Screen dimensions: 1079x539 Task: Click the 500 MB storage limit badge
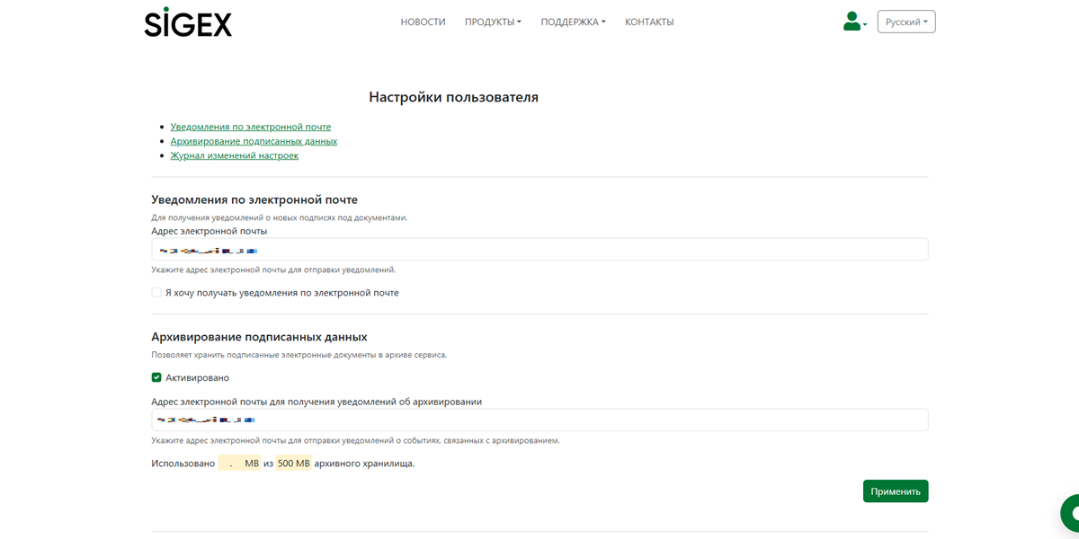[293, 464]
